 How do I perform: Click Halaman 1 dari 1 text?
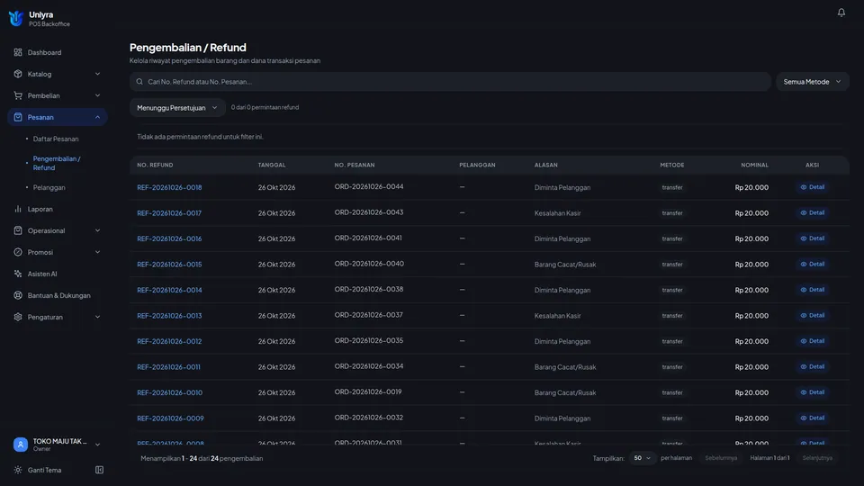coord(769,458)
